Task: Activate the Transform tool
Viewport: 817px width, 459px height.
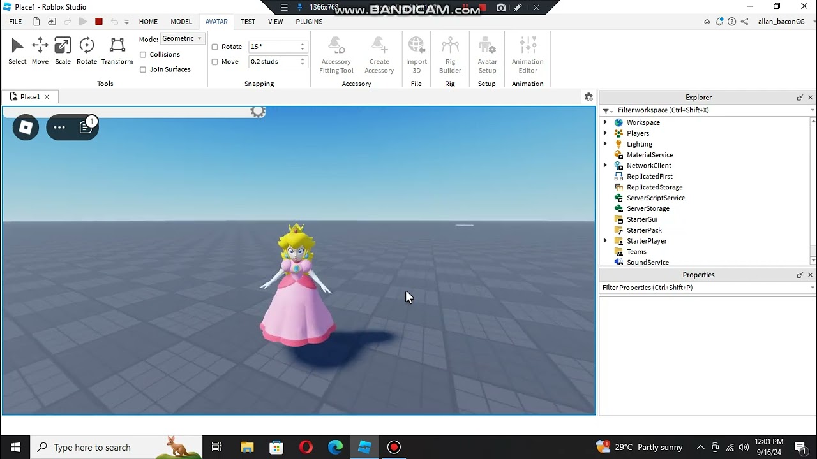Action: click(117, 51)
